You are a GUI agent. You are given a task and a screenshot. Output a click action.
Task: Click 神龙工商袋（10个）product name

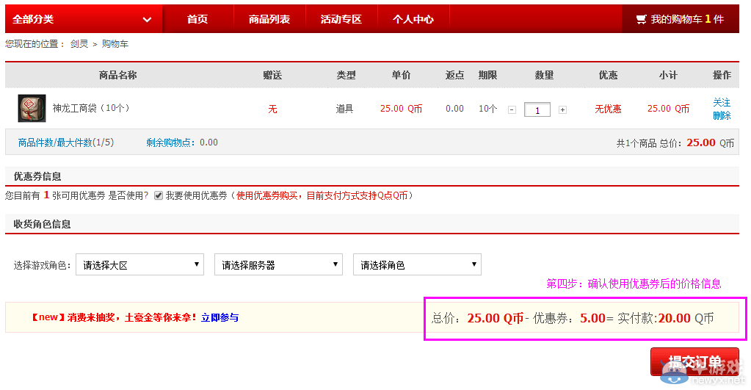tap(91, 108)
